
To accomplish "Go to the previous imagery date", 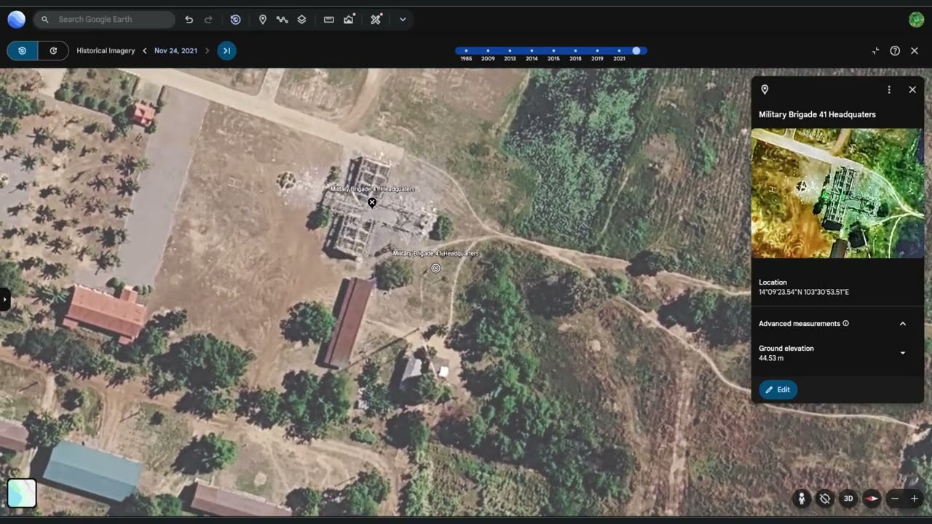I will click(145, 51).
